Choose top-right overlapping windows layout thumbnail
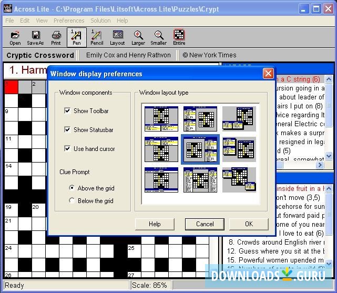The image size is (337, 293). pos(239,119)
